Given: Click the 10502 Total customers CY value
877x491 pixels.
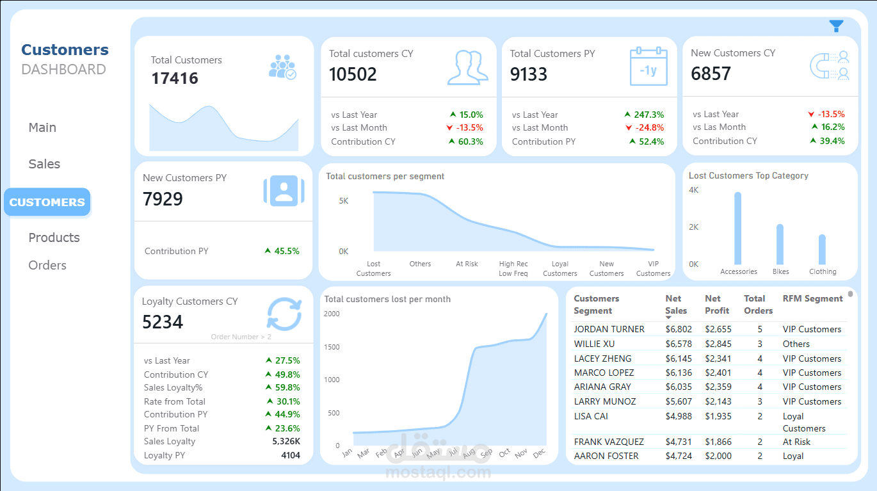Looking at the screenshot, I should (353, 74).
